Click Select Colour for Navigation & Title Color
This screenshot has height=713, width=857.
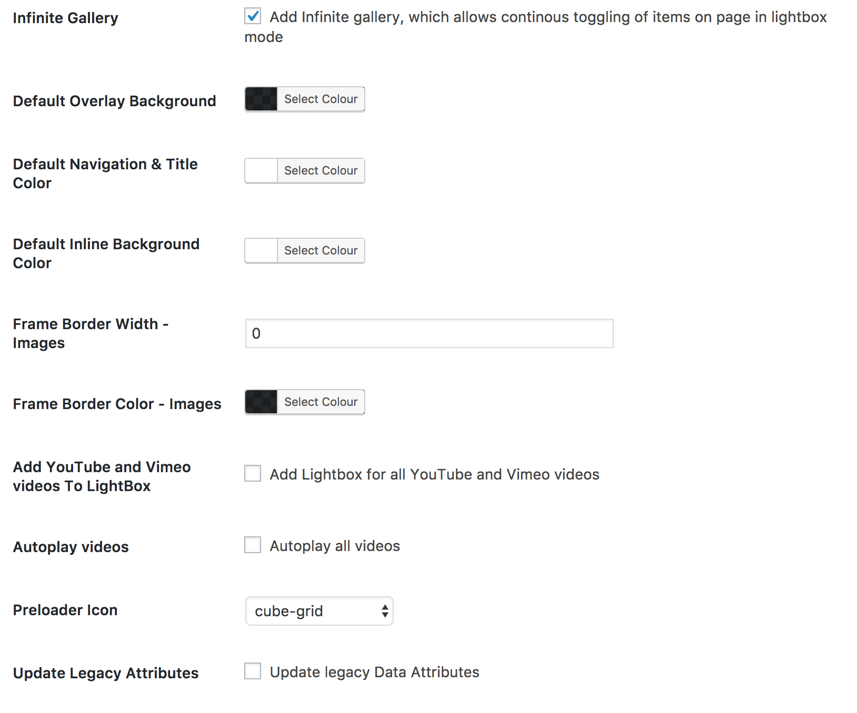coord(321,171)
